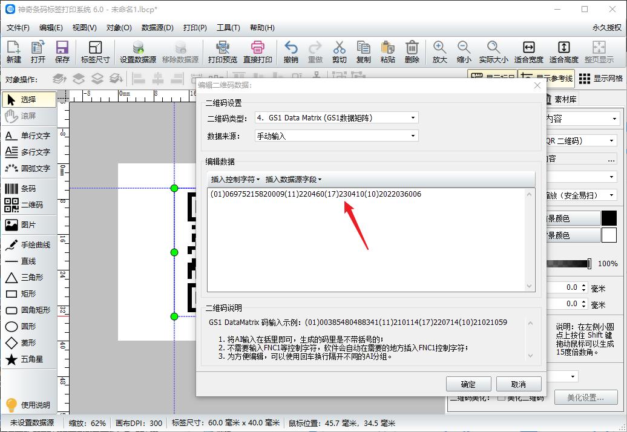The width and height of the screenshot is (627, 432).
Task: Open Print Preview (打印预览)
Action: click(x=222, y=52)
